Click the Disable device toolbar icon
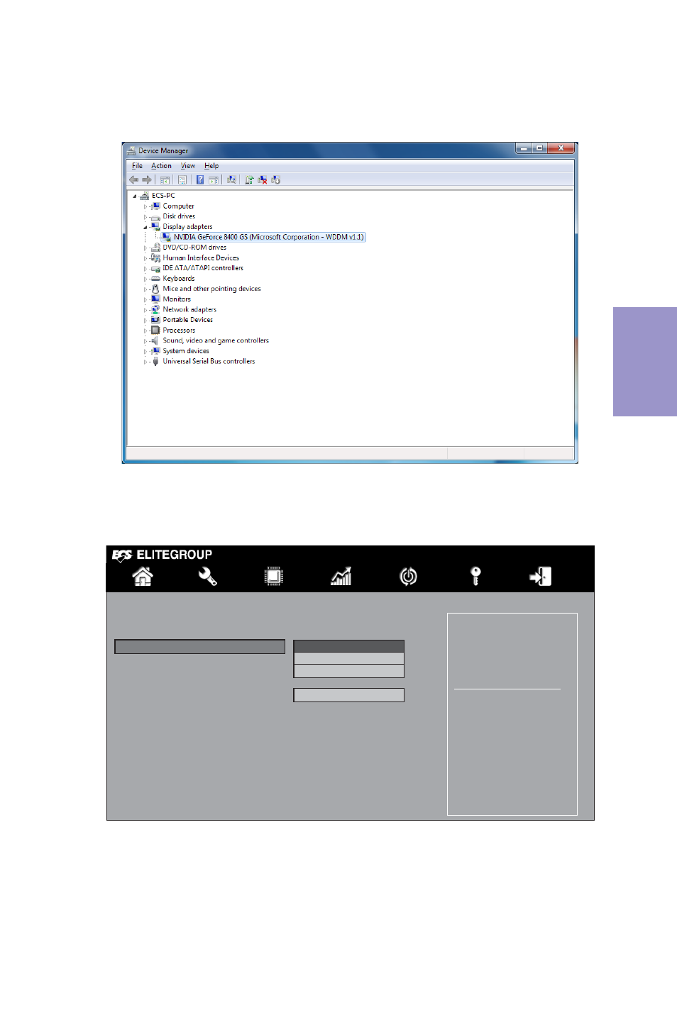 [x=275, y=180]
